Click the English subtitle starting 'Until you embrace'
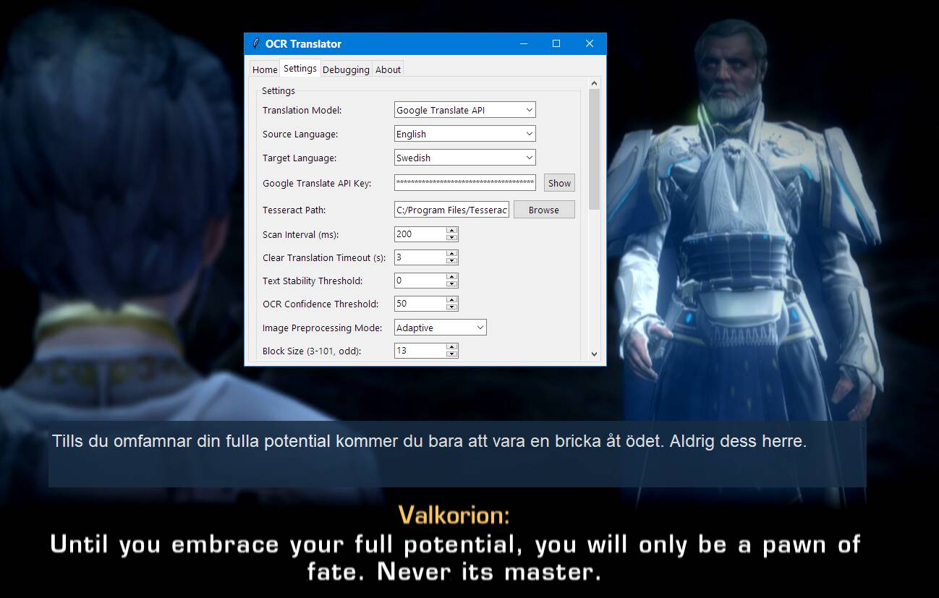Viewport: 939px width, 598px height. click(455, 558)
